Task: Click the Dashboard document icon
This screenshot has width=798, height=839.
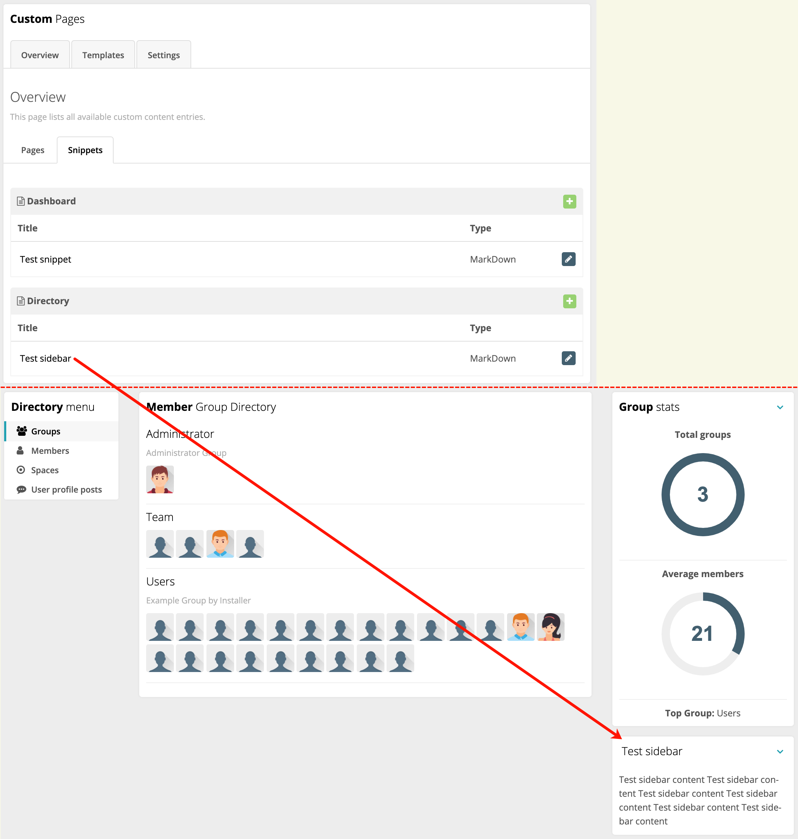Action: tap(20, 200)
